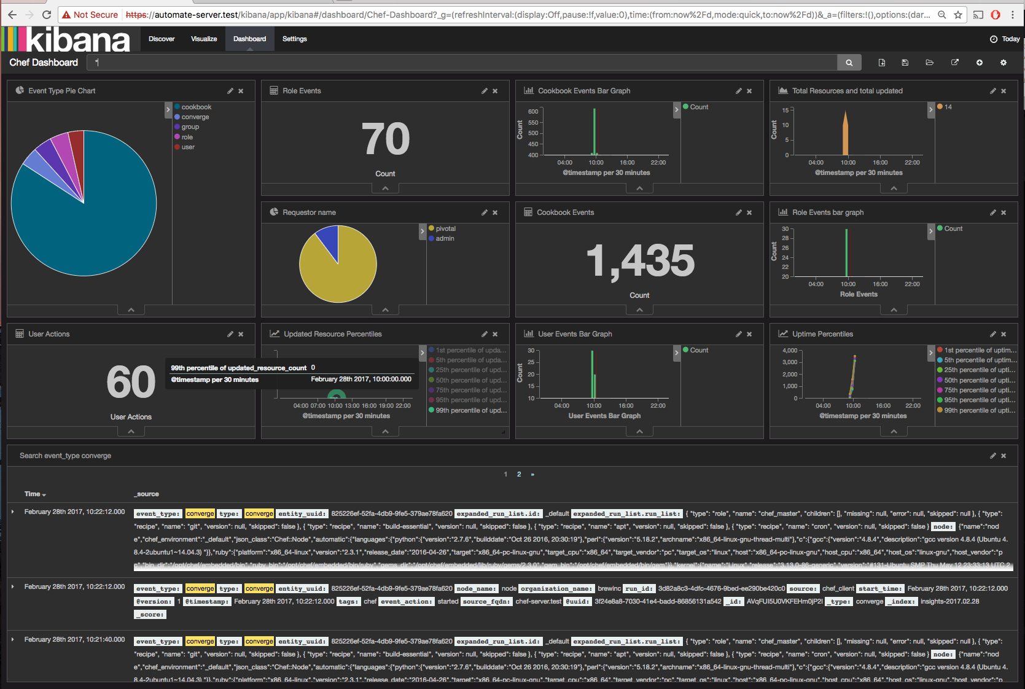This screenshot has height=689, width=1025.
Task: Click the search magnifier button
Action: tap(849, 63)
